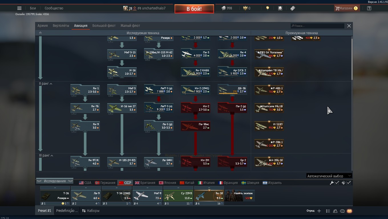Open the Наборы presets list
This screenshot has width=388, height=219.
(x=91, y=211)
